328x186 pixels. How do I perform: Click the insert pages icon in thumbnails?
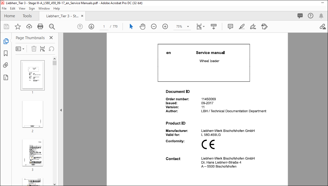(x=43, y=49)
